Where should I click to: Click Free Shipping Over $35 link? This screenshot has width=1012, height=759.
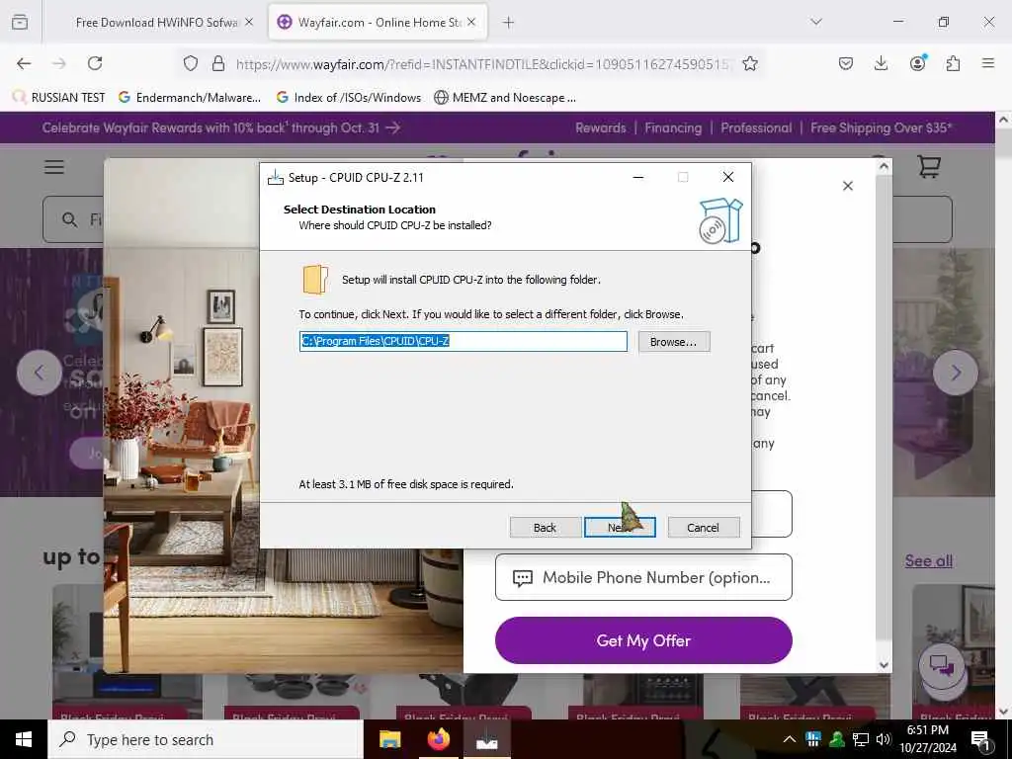881,127
